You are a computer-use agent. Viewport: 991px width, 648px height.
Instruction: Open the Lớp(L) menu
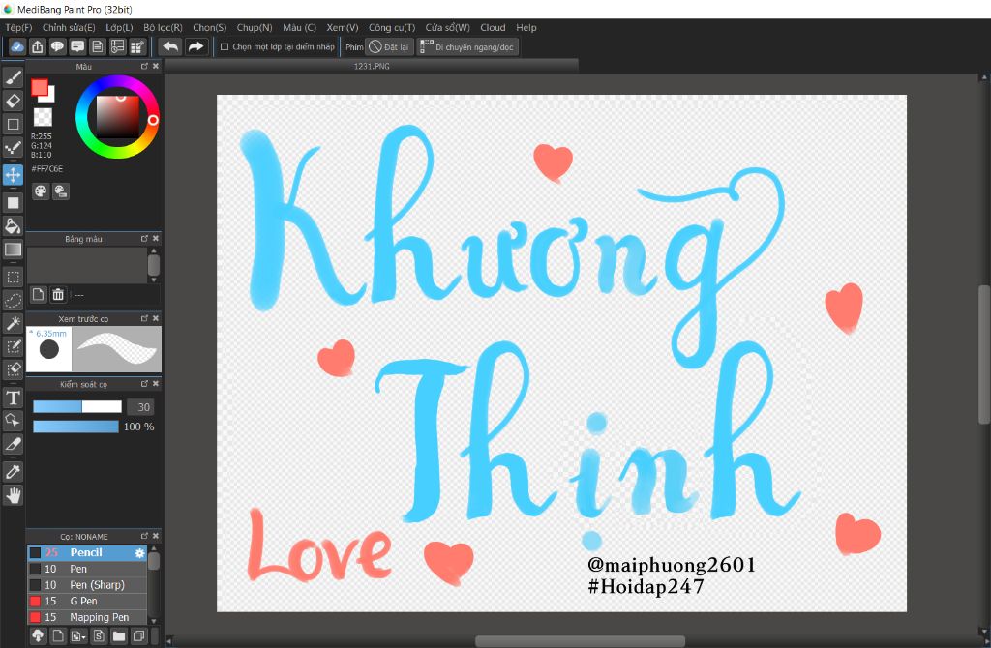click(119, 28)
